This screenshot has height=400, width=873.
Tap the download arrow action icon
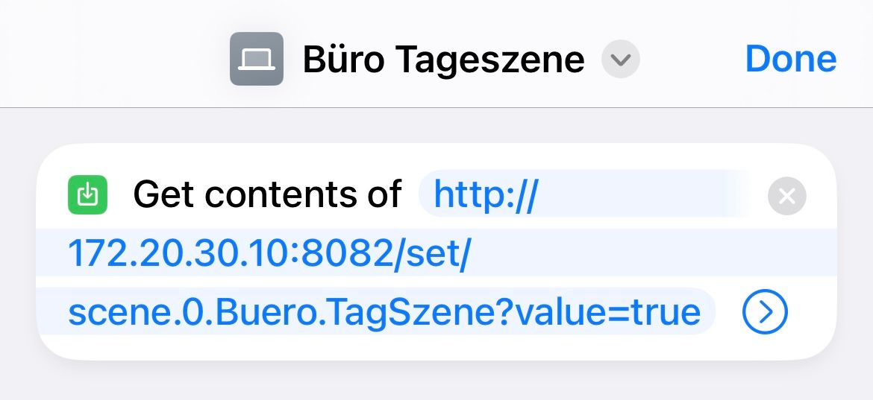pyautogui.click(x=87, y=194)
